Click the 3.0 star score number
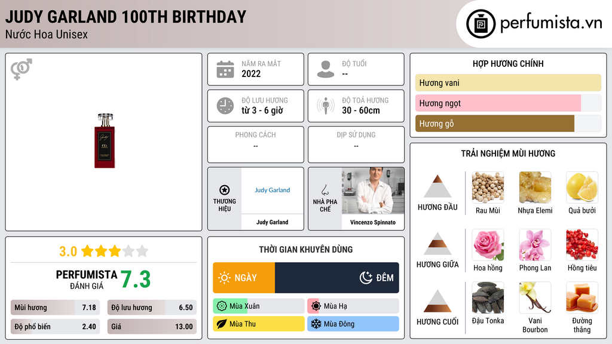Image resolution: width=612 pixels, height=344 pixels. tap(68, 251)
